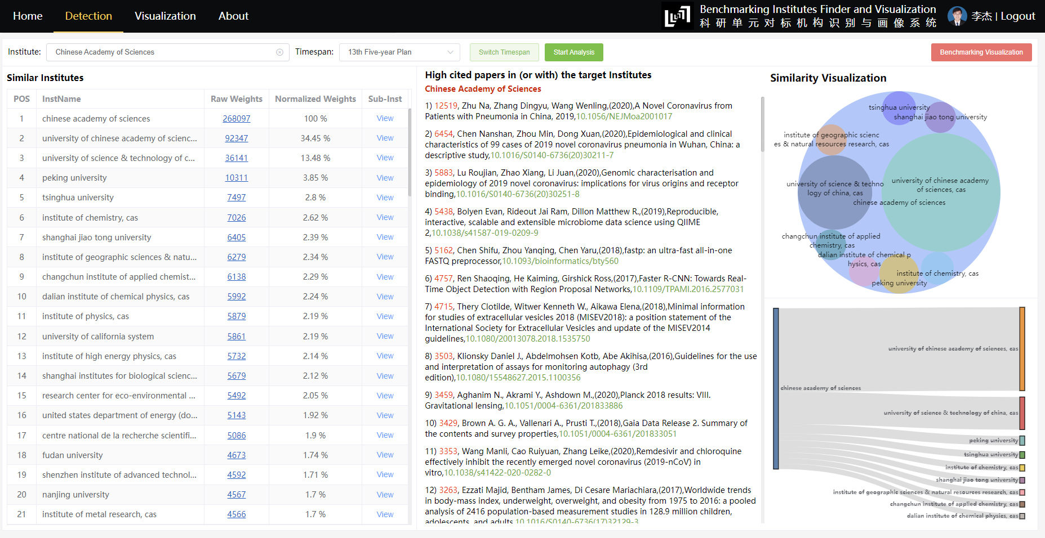Click red Sankey node for USTC
This screenshot has width=1045, height=538.
pos(1022,413)
